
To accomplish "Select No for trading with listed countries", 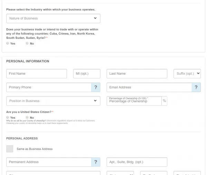I will pyautogui.click(x=27, y=44).
